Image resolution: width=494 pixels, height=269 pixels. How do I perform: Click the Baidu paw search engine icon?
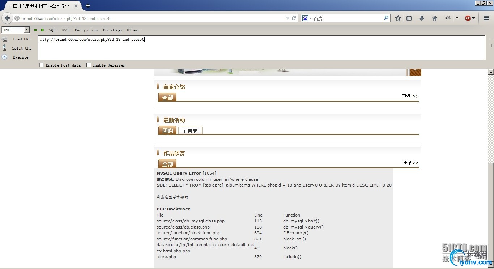click(305, 18)
